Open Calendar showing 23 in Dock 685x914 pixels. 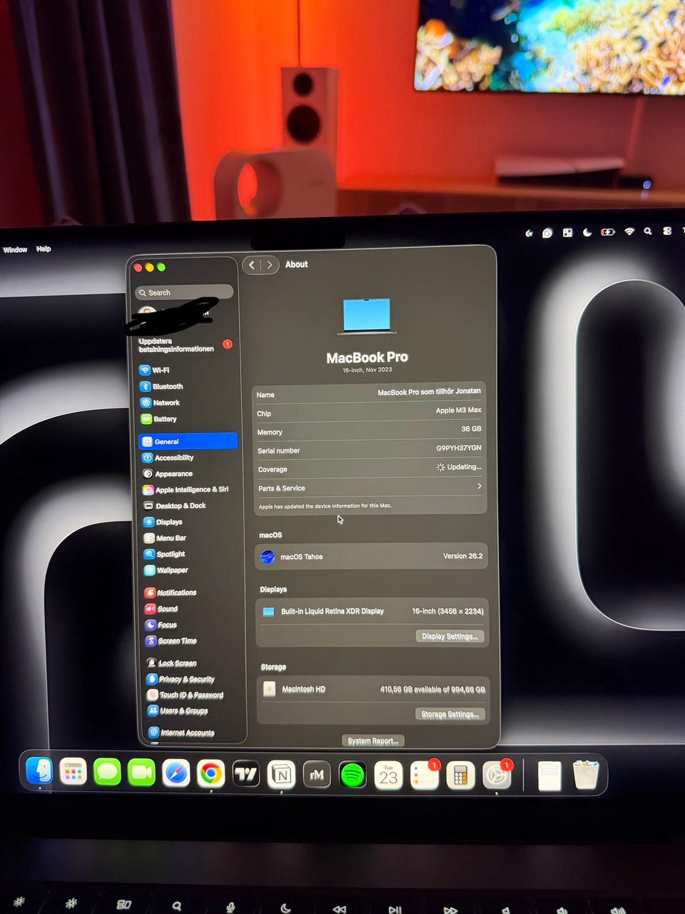click(388, 775)
